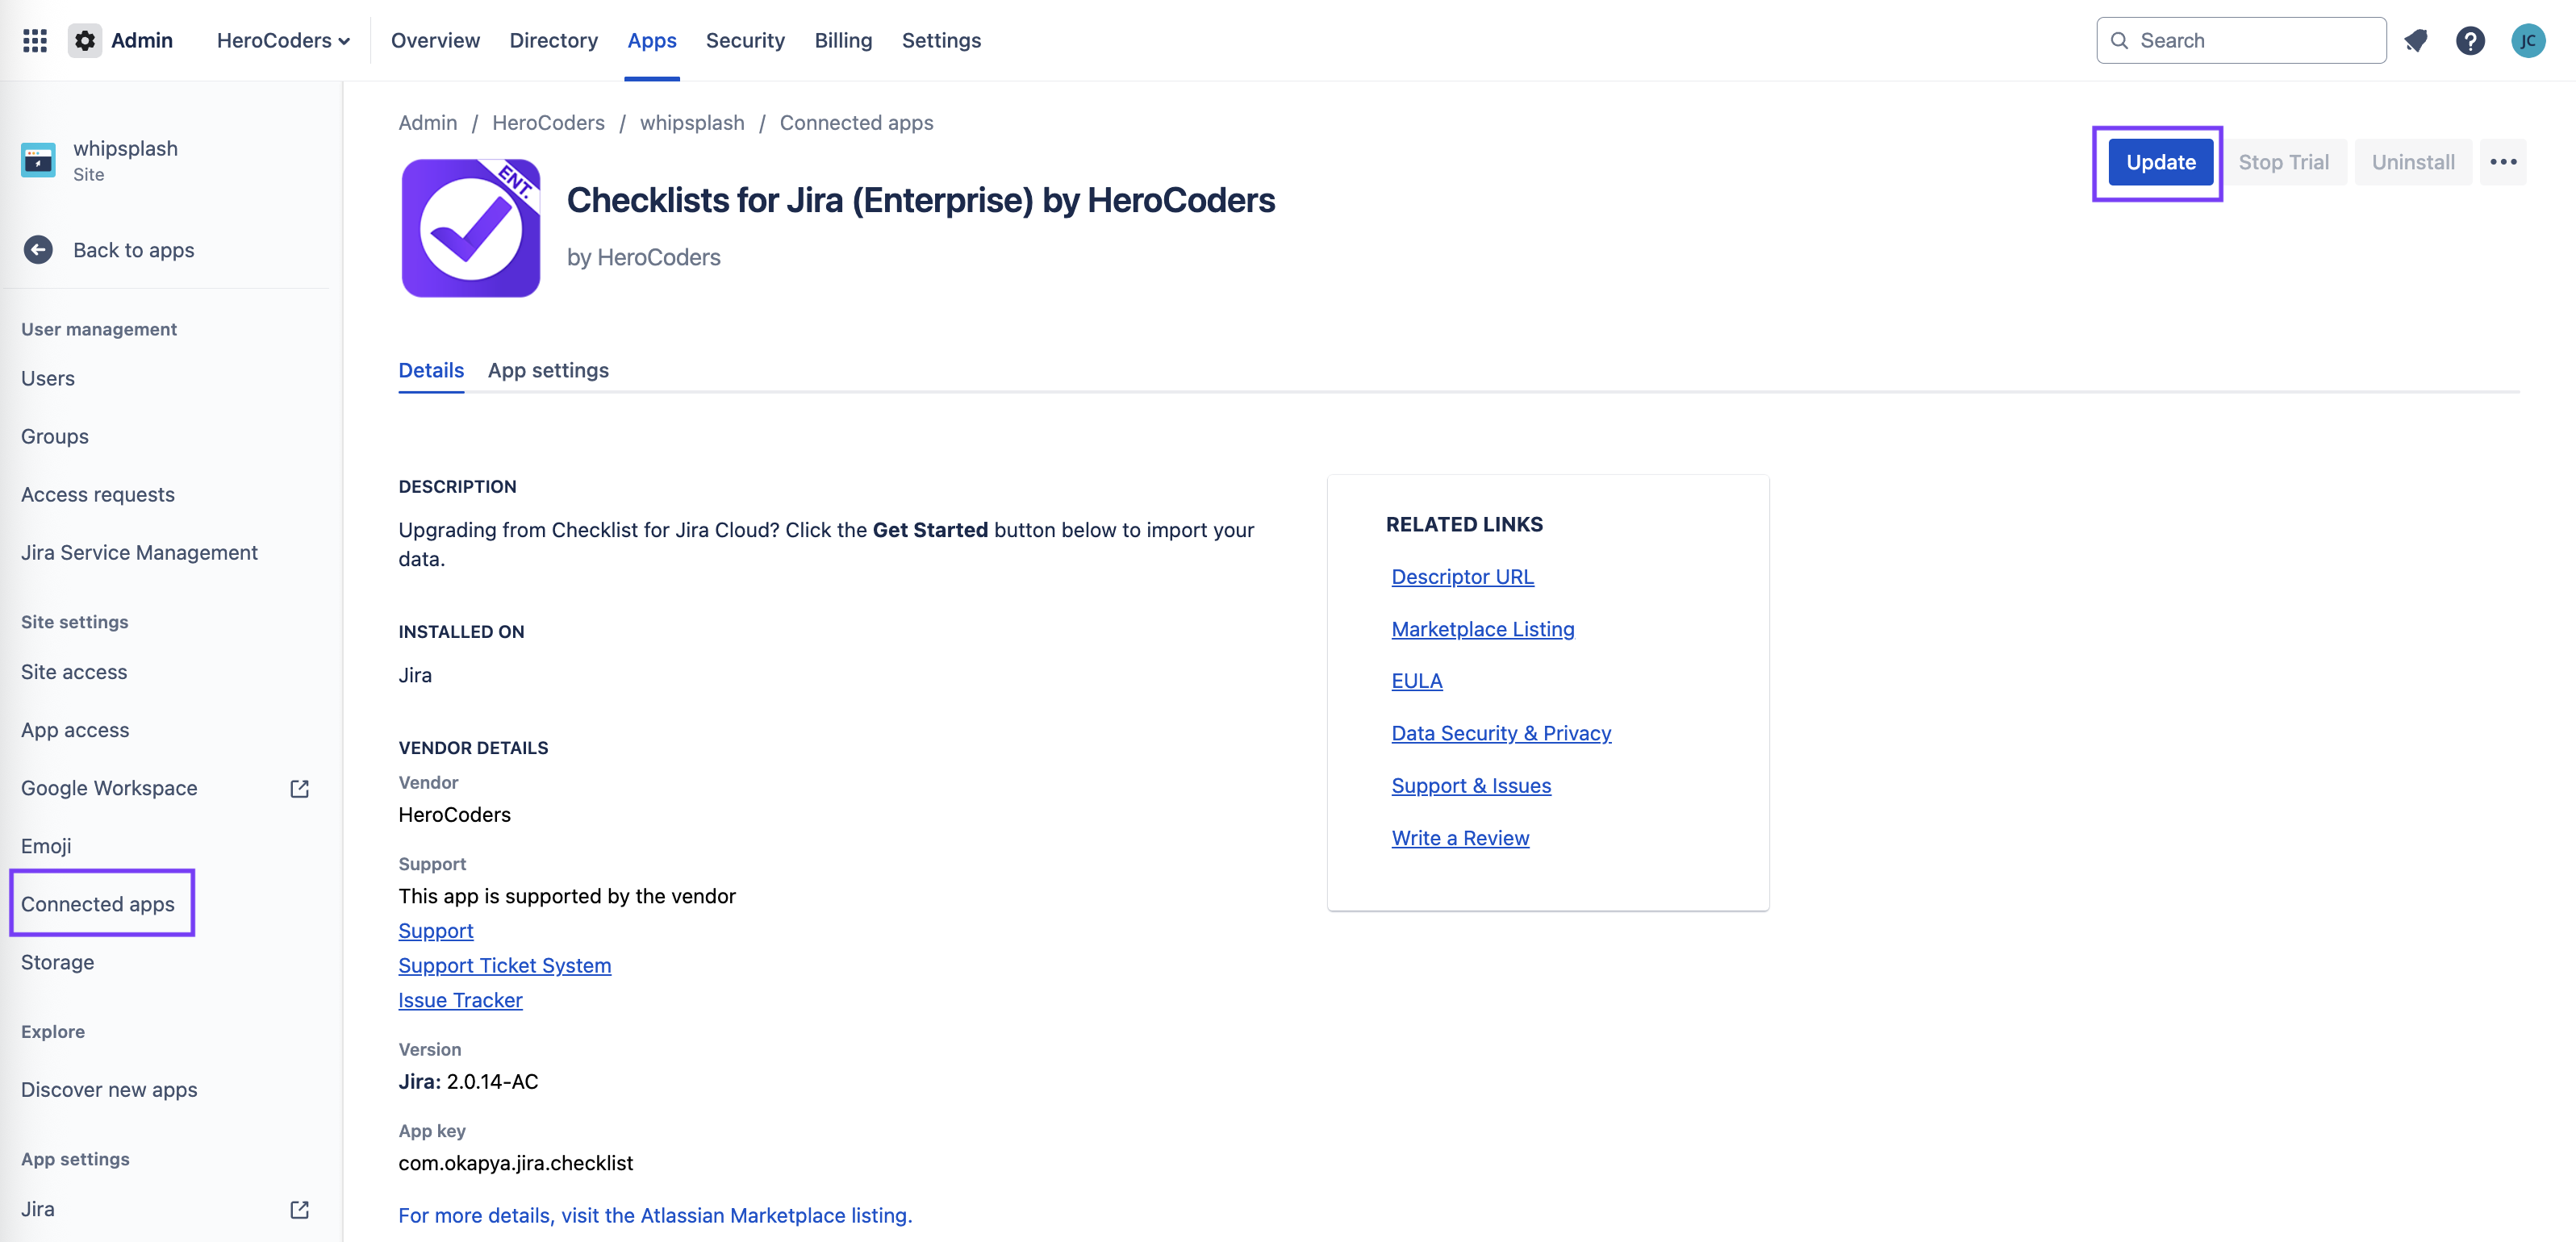Open the Marketplace Listing link
Viewport: 2576px width, 1242px height.
coord(1482,629)
